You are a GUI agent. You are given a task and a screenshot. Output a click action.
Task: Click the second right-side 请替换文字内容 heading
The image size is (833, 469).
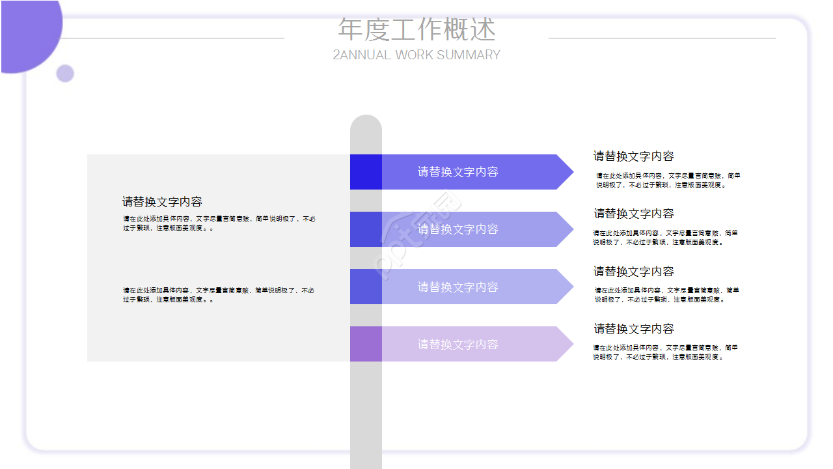(634, 214)
